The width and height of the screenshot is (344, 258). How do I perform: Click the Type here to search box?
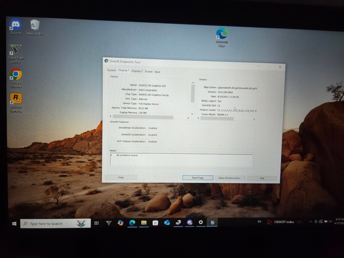tap(50, 224)
